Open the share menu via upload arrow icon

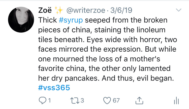pos(139,100)
